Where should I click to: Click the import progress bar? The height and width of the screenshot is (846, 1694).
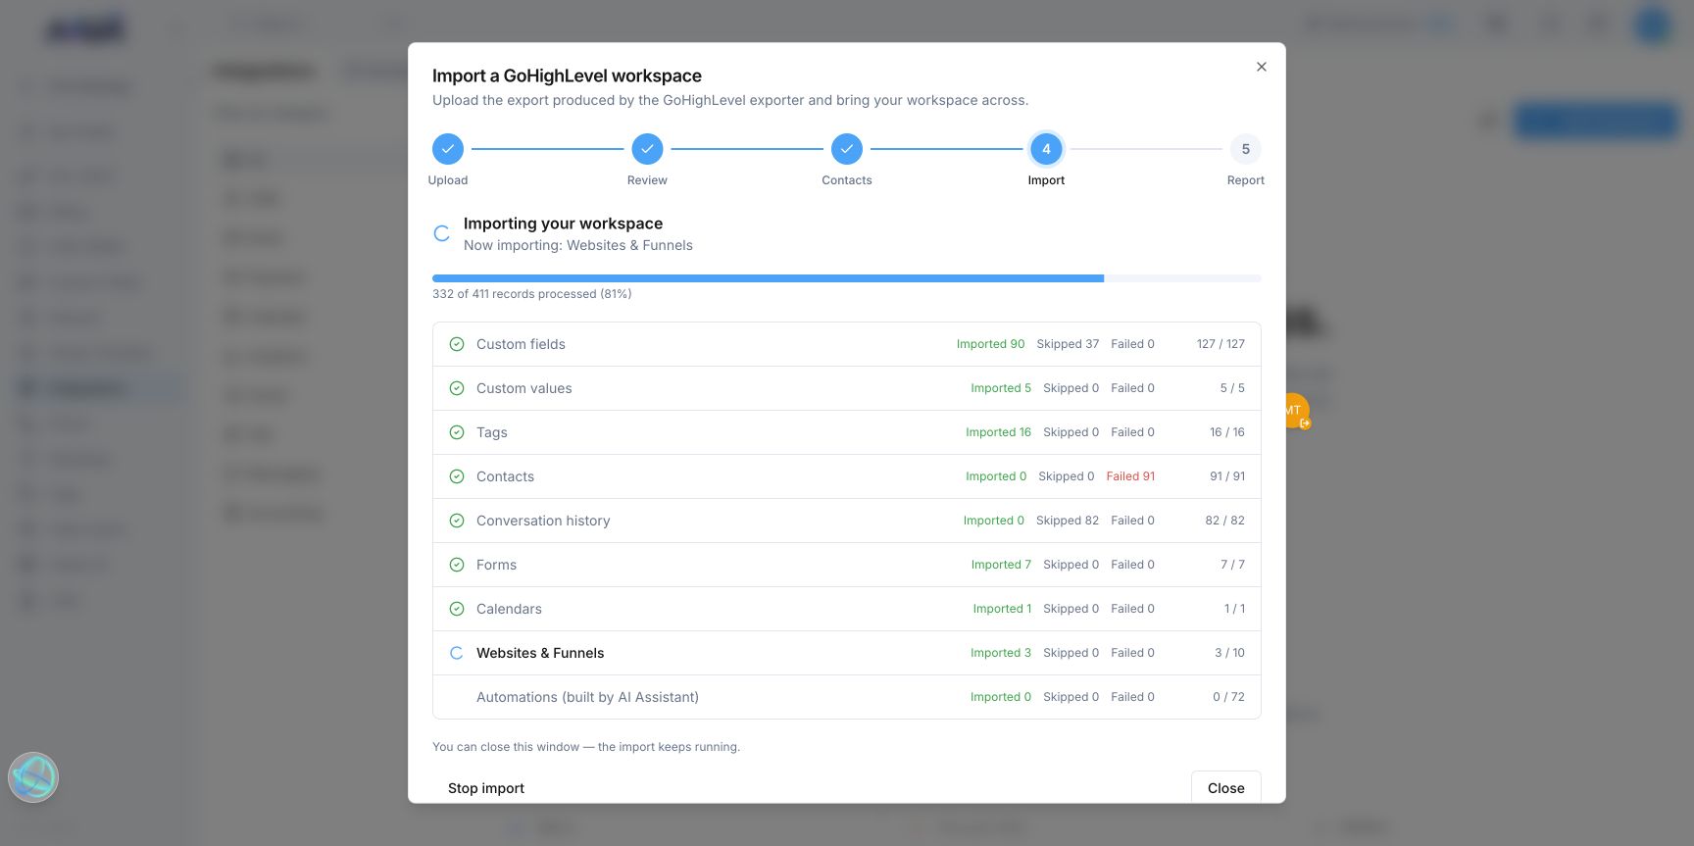(847, 278)
